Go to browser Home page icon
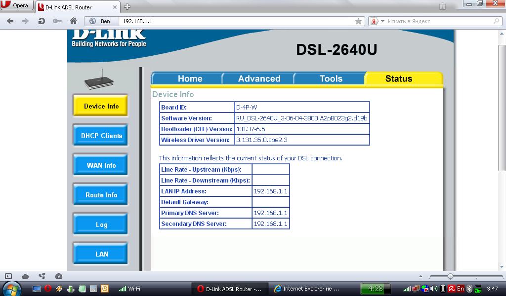This screenshot has width=506, height=296. (x=73, y=21)
